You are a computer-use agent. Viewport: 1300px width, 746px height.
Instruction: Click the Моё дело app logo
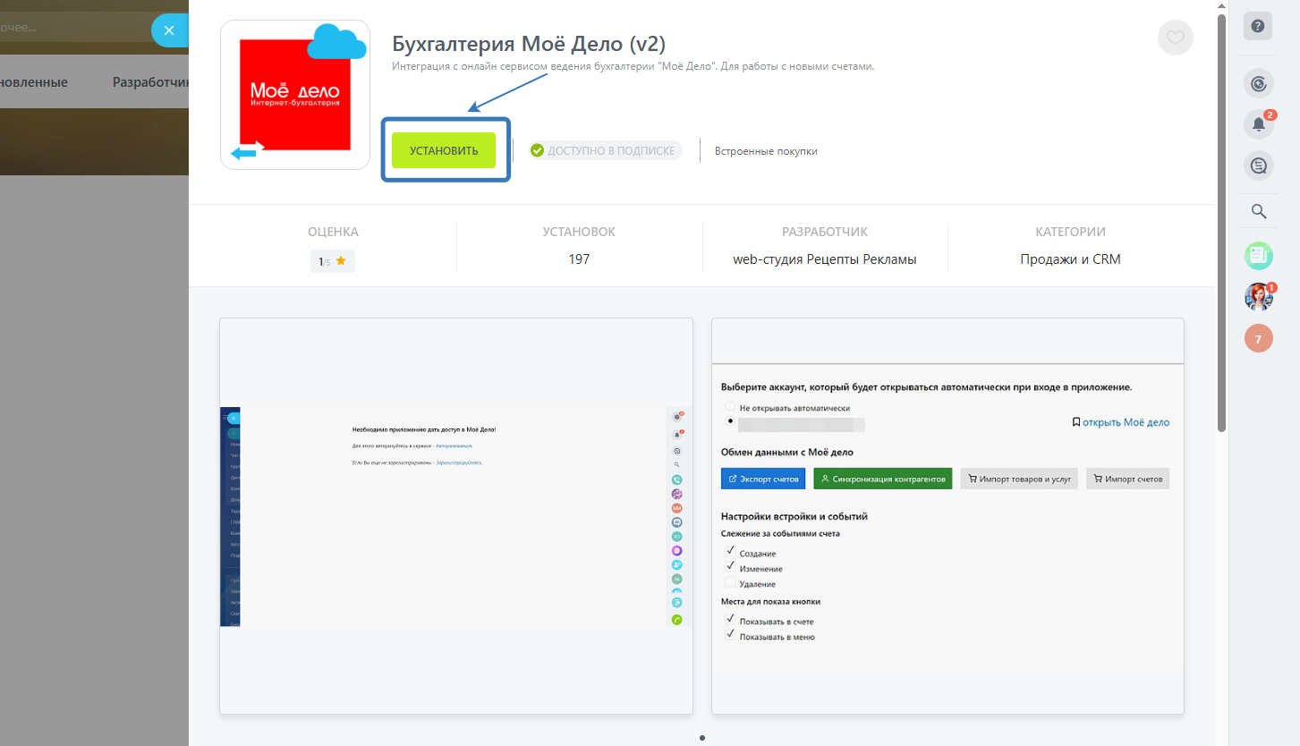(x=295, y=95)
